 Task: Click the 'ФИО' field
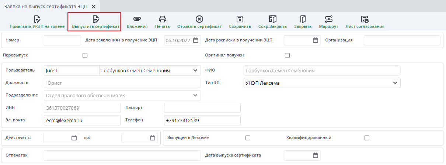coord(322,70)
